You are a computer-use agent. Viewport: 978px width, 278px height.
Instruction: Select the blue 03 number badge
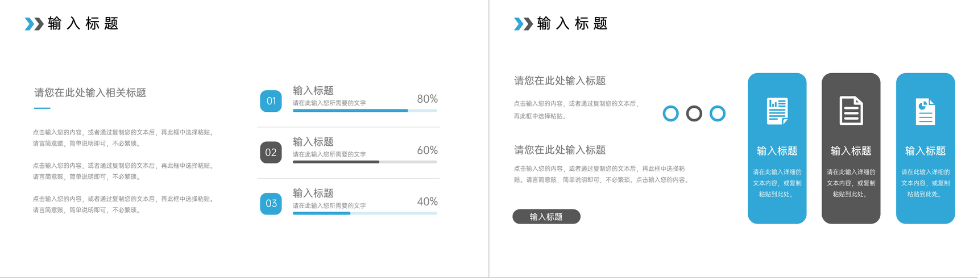tap(271, 204)
